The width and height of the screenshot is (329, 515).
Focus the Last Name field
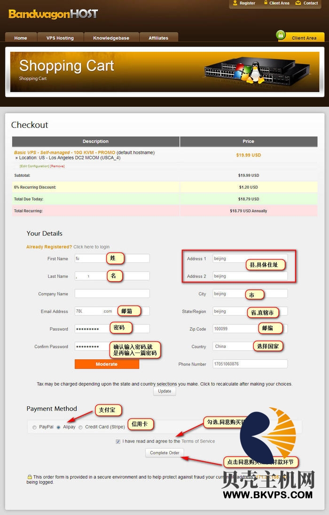coord(112,276)
